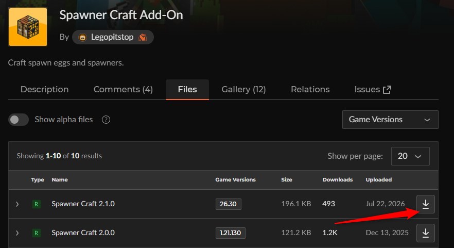The height and width of the screenshot is (248, 454).
Task: Click the external link icon next to Issues
Action: click(387, 90)
